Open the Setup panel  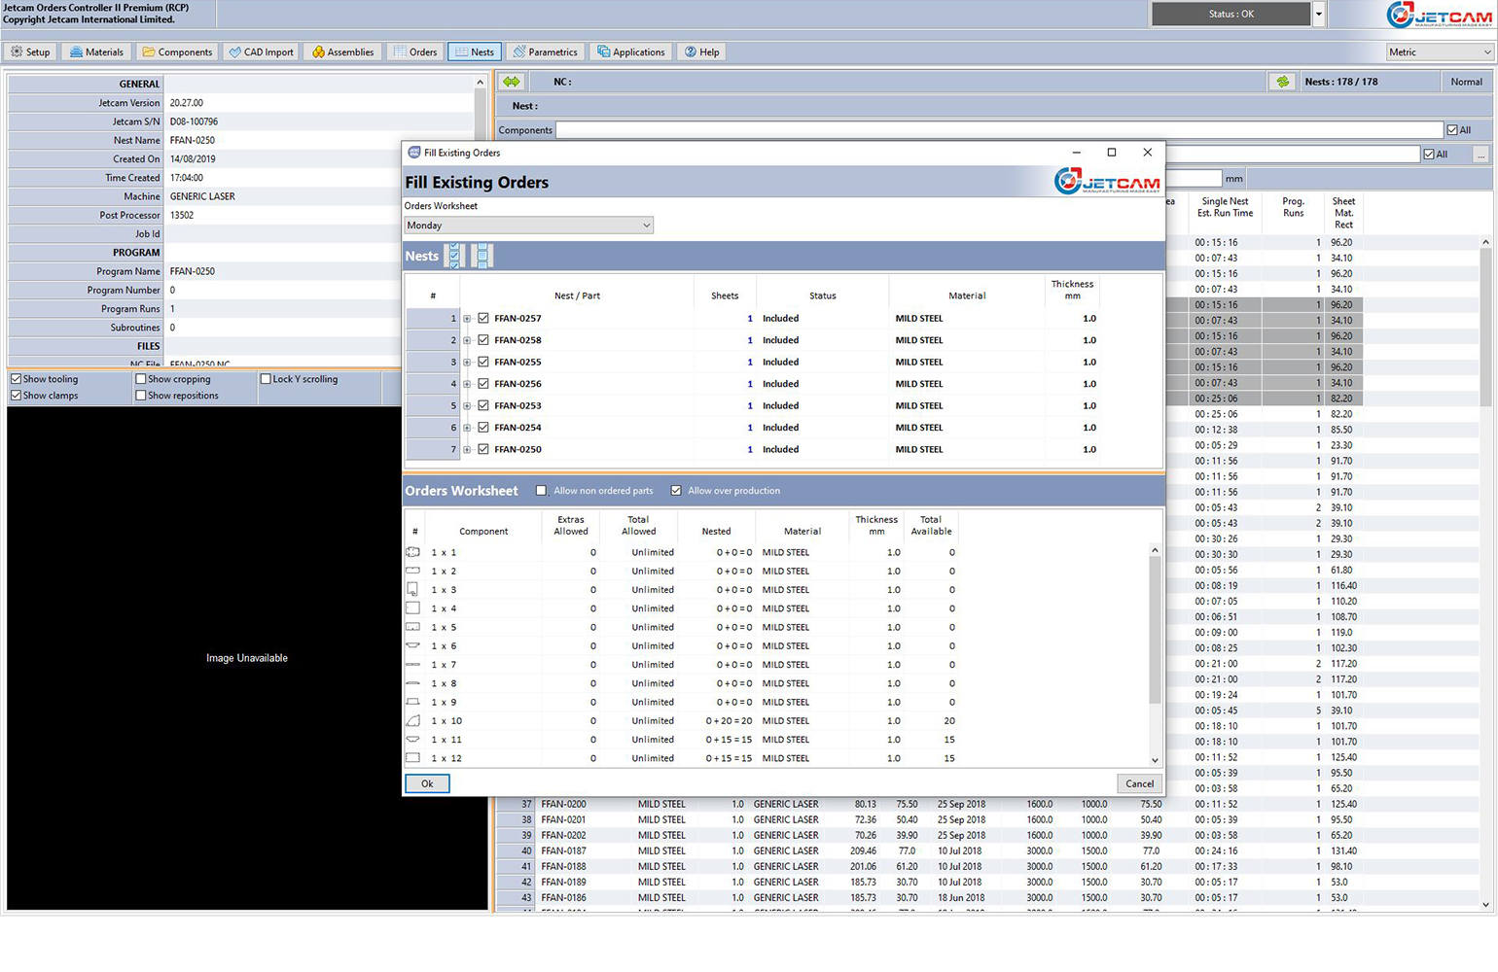(30, 52)
